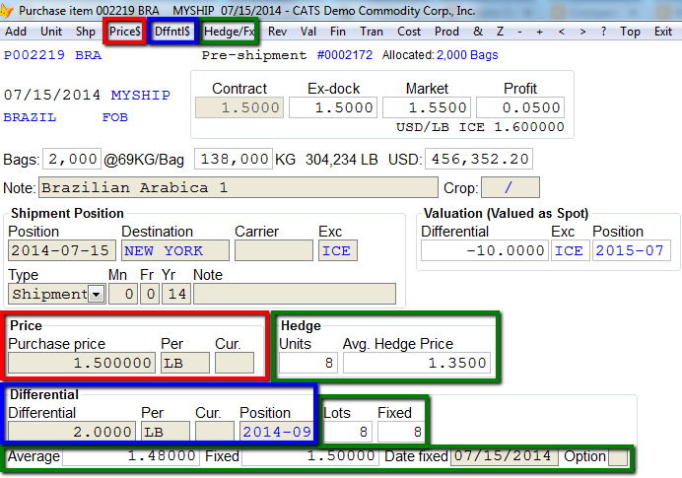682x478 pixels.
Task: Open the Dffntl$ menu item
Action: (x=172, y=32)
